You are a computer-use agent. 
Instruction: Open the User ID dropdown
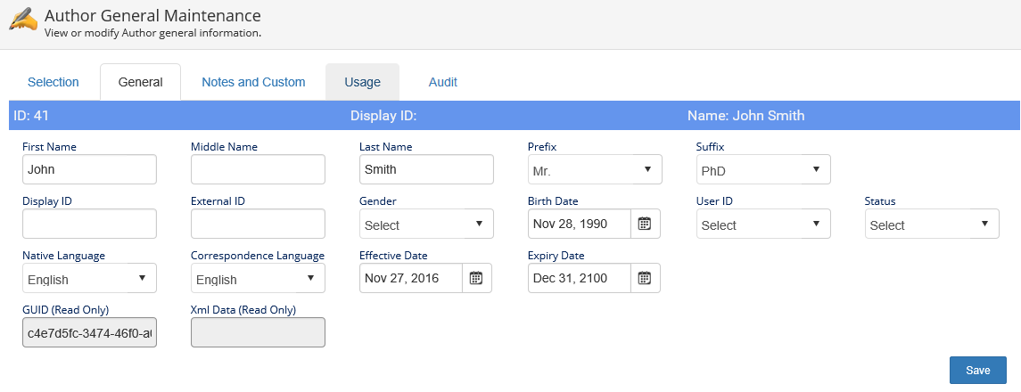click(763, 225)
